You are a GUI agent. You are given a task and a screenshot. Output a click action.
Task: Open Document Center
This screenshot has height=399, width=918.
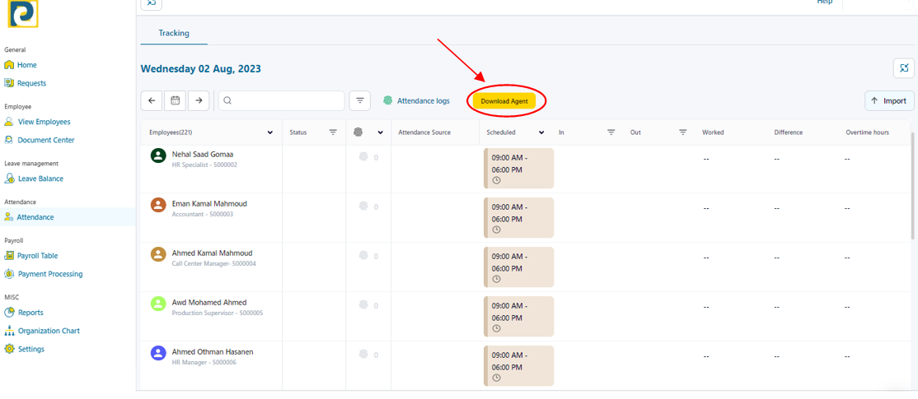45,140
